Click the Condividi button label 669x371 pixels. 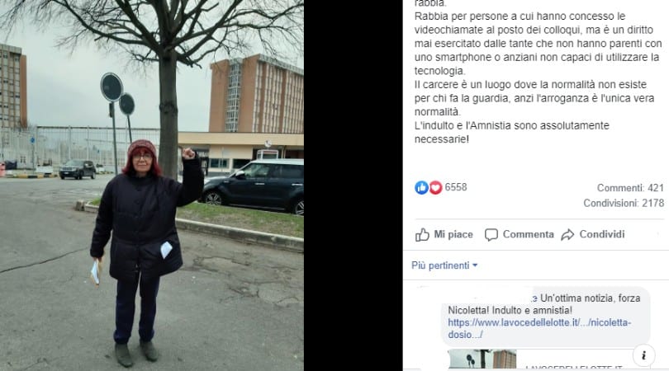tap(601, 234)
